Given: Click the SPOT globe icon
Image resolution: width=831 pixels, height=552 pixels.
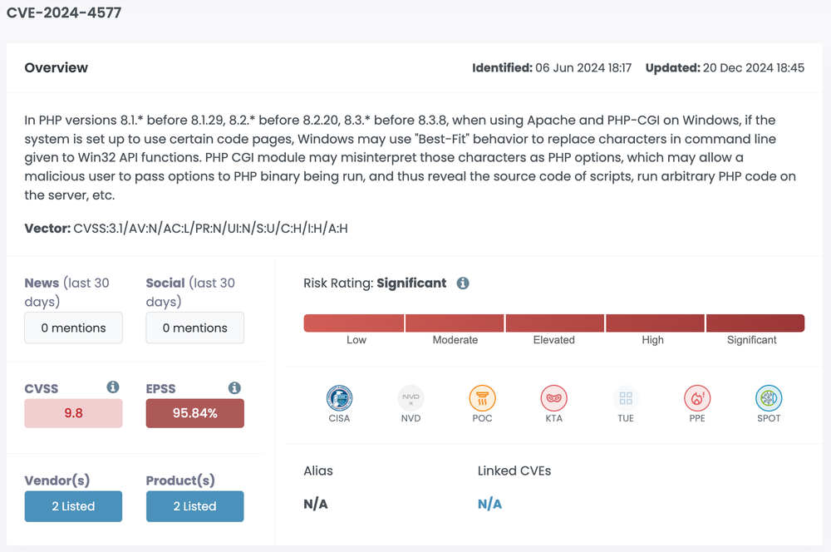Looking at the screenshot, I should (x=769, y=398).
